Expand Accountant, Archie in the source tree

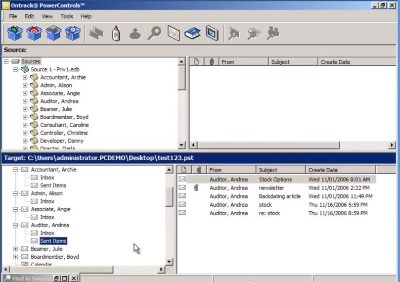(x=25, y=77)
